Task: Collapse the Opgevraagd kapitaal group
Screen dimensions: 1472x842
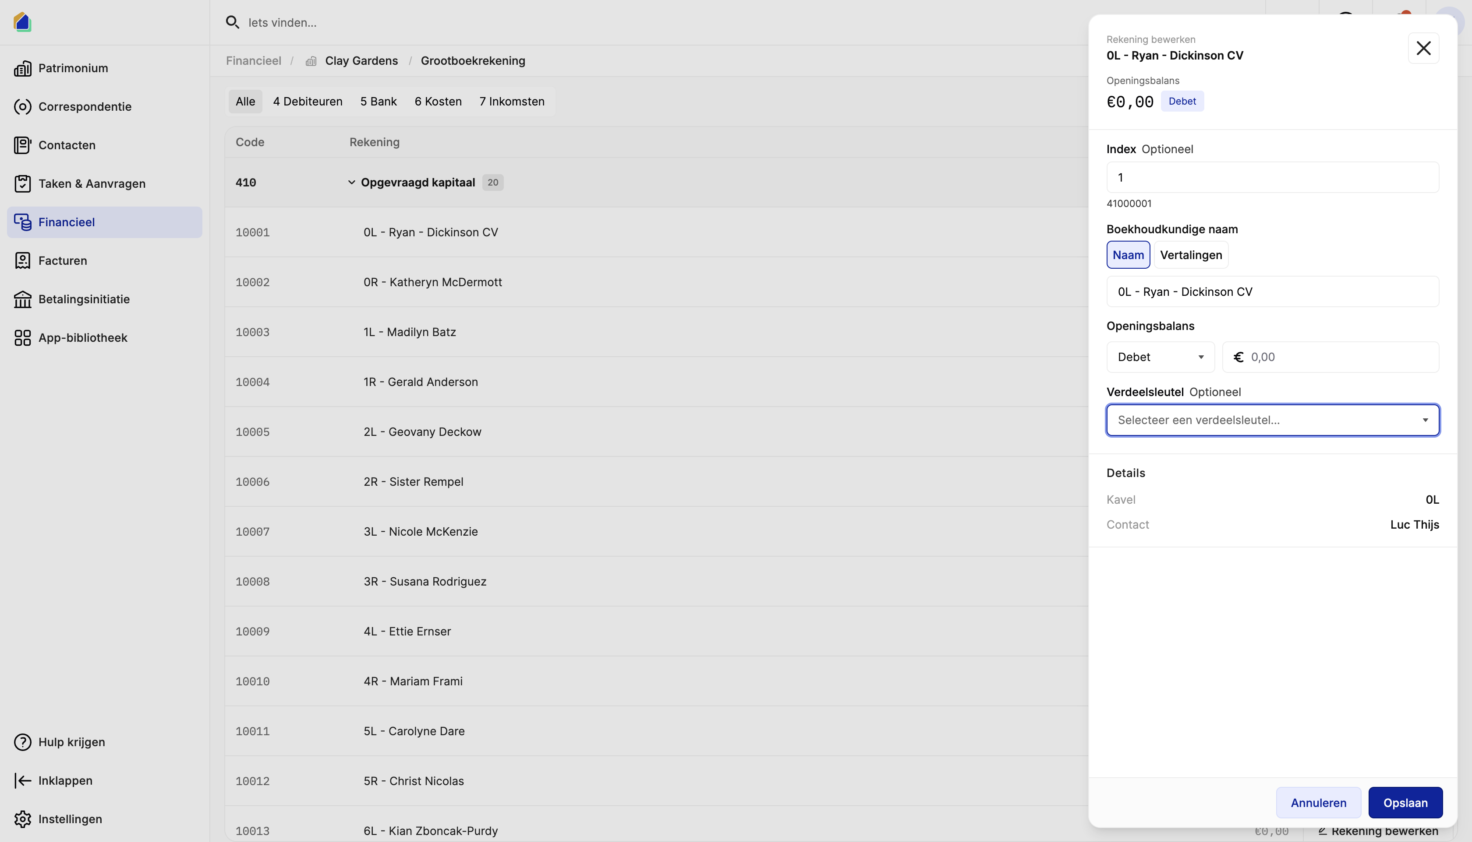Action: [x=351, y=183]
